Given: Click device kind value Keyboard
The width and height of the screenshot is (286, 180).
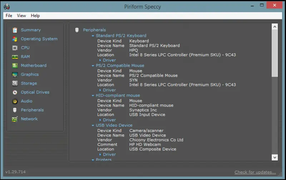Looking at the screenshot, I should click(139, 41).
